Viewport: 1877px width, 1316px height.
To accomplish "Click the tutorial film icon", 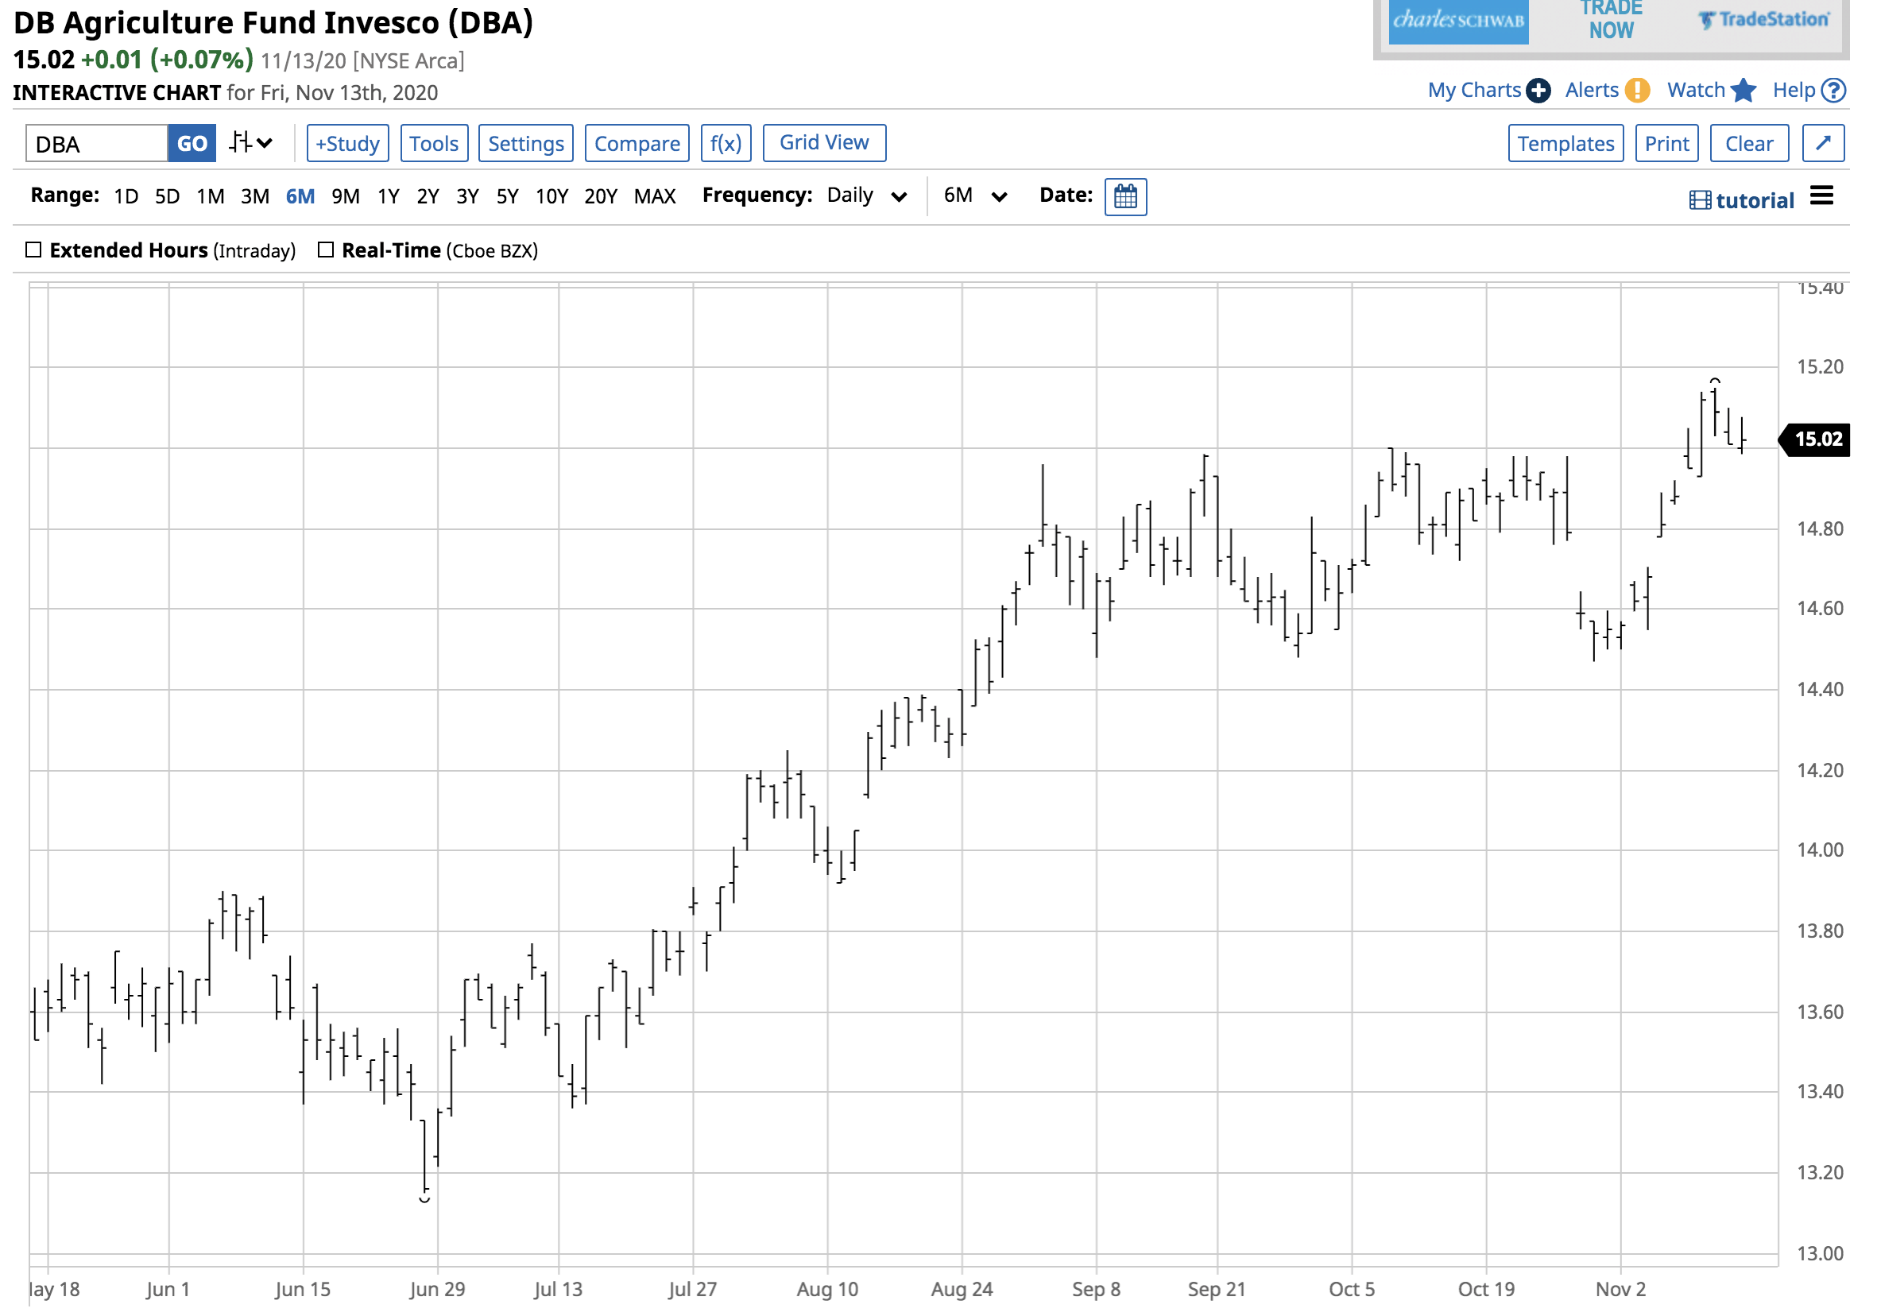I will pyautogui.click(x=1700, y=200).
